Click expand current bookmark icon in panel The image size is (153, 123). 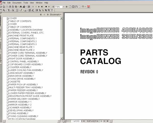[48, 15]
